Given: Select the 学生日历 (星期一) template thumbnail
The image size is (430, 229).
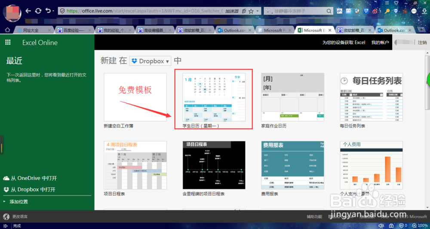Looking at the screenshot, I should coord(214,97).
